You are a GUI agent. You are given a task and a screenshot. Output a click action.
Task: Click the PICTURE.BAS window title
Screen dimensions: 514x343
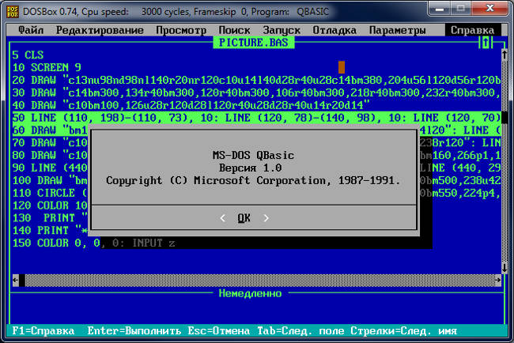click(x=253, y=43)
